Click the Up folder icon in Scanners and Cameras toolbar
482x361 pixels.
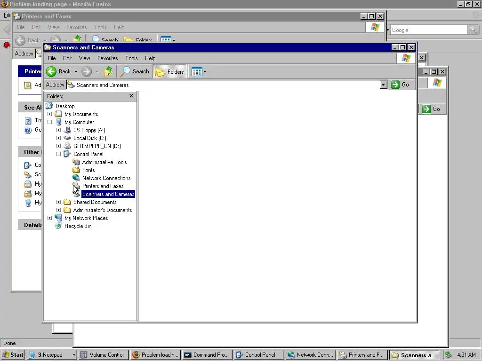(108, 71)
